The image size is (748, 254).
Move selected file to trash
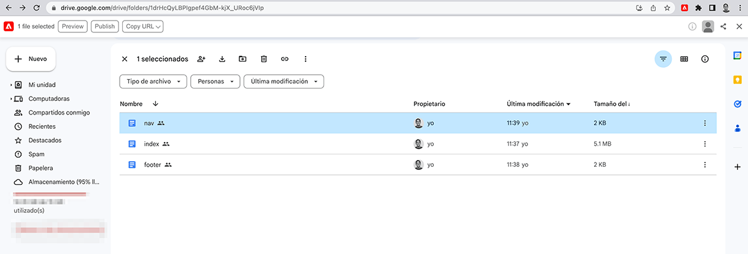pyautogui.click(x=264, y=59)
